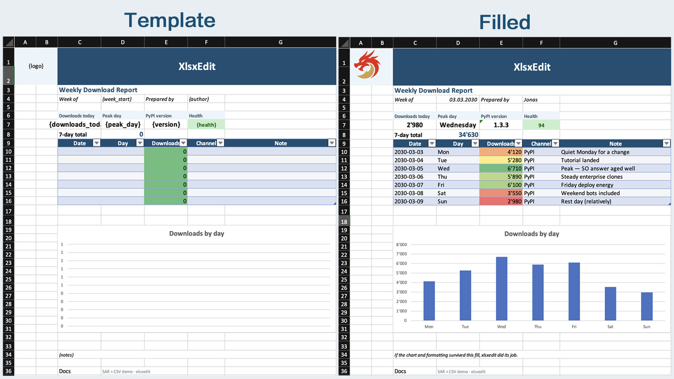The image size is (674, 379).
Task: Select the 2'980 red downloads cell in table
Action: pos(501,201)
